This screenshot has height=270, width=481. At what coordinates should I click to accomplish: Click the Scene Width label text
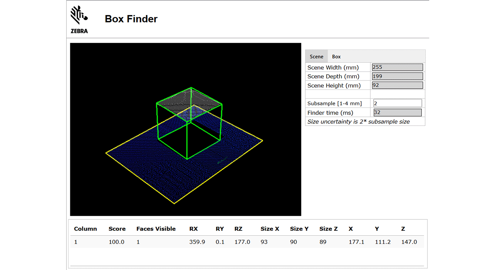pyautogui.click(x=333, y=67)
